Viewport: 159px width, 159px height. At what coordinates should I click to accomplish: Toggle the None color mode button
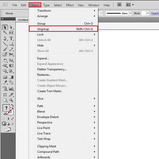pos(12,119)
